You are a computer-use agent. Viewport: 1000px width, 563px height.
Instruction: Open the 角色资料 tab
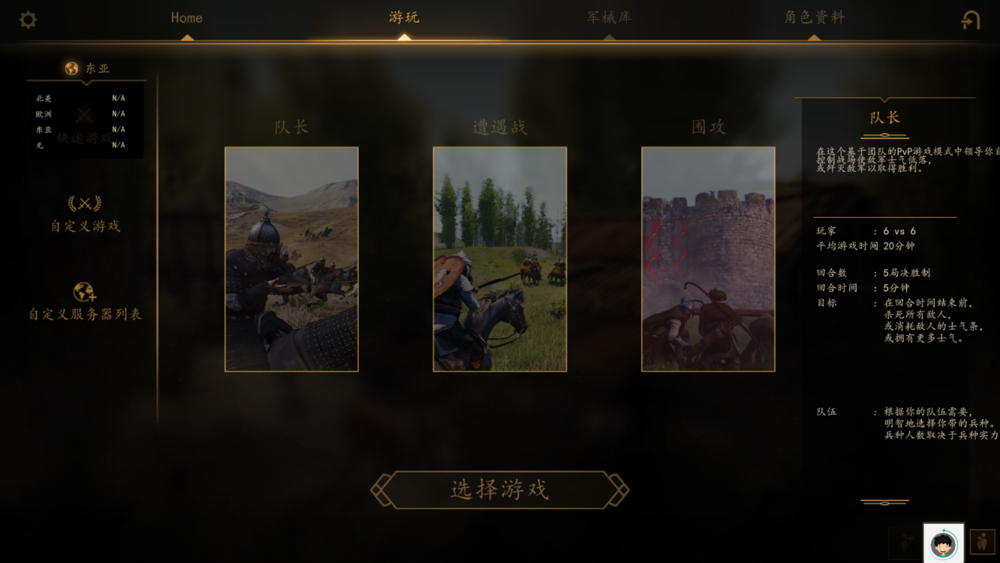(x=814, y=17)
